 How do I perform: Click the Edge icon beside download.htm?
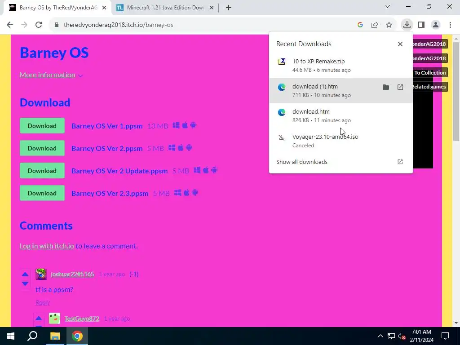pos(282,112)
